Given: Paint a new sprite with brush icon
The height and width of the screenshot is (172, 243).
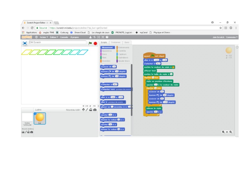Looking at the screenshot, I should pyautogui.click(x=87, y=110).
